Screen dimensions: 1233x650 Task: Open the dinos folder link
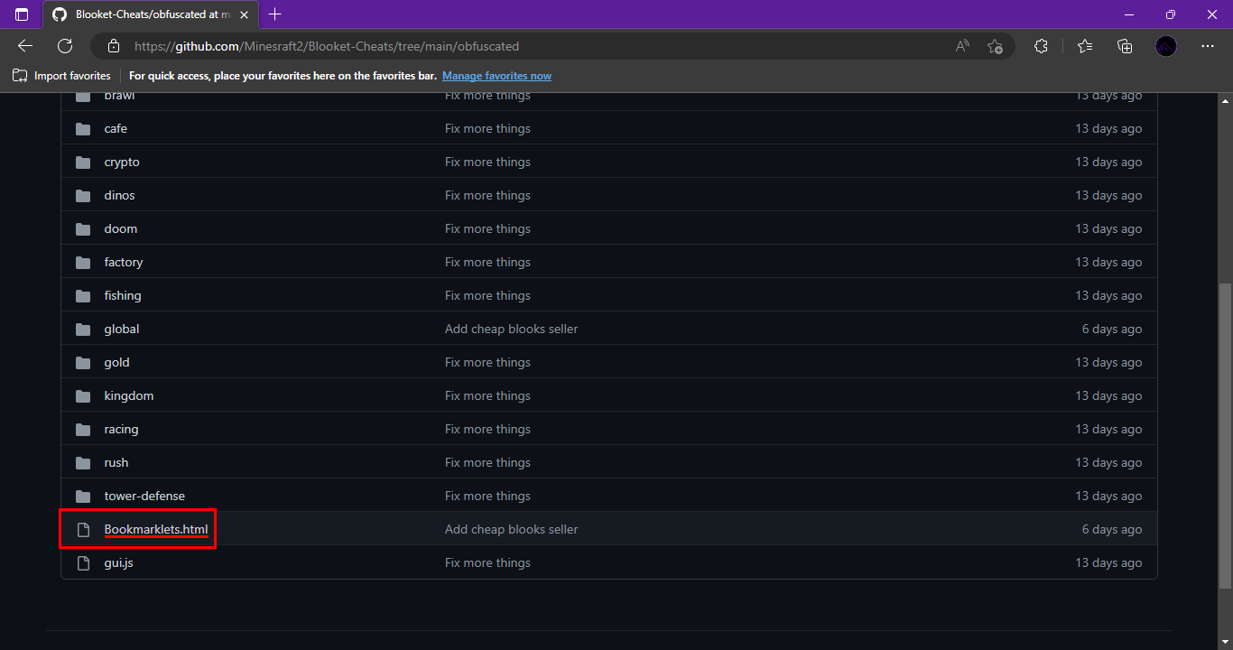[119, 196]
